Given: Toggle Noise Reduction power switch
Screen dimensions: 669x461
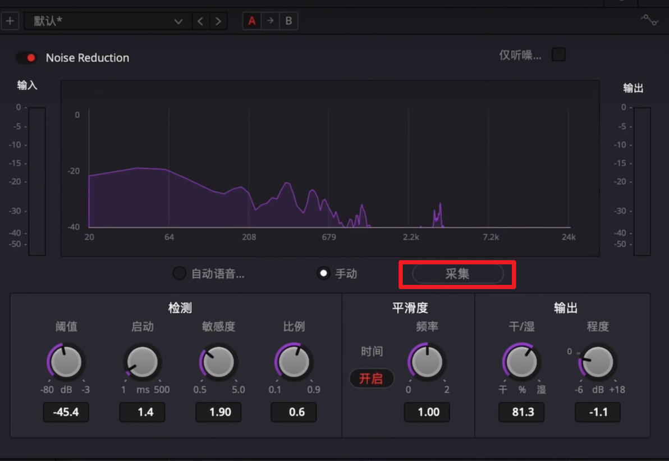Looking at the screenshot, I should [27, 58].
